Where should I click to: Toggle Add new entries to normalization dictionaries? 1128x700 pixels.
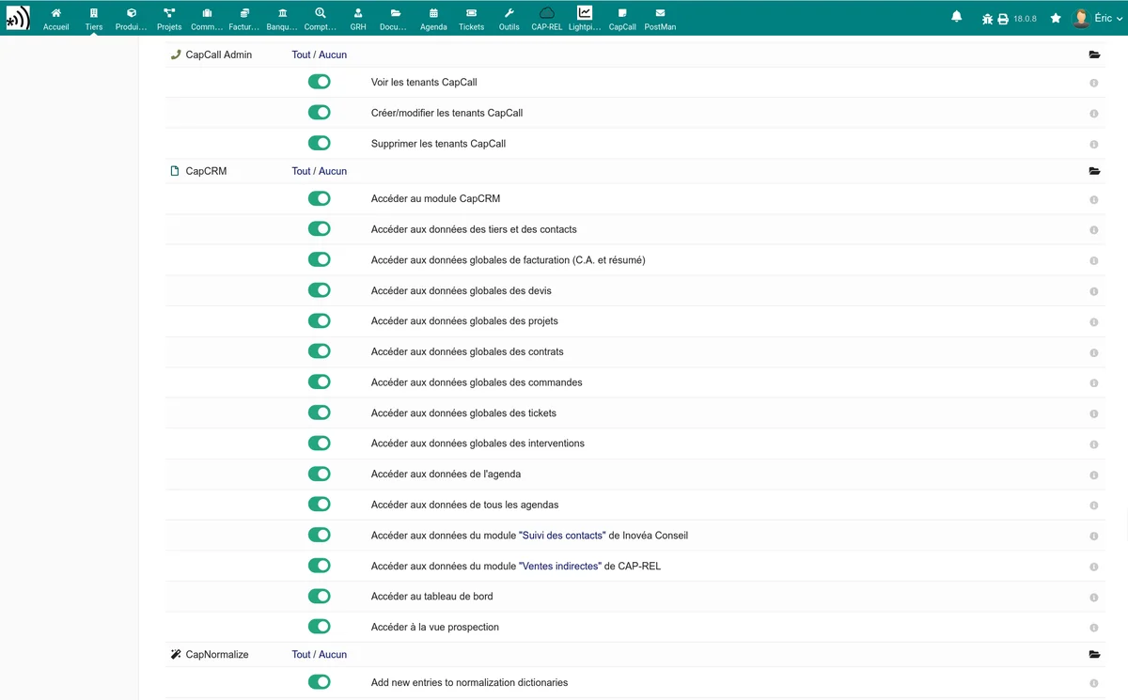320,682
